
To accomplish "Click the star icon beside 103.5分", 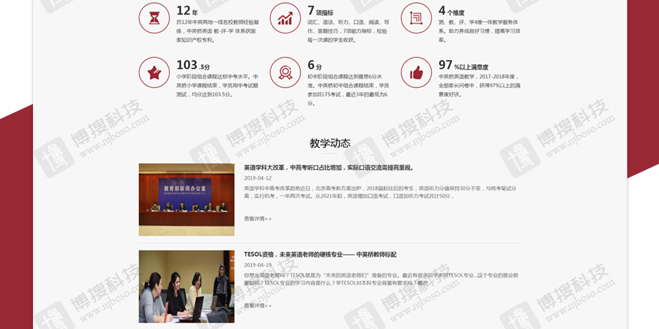I will [154, 72].
